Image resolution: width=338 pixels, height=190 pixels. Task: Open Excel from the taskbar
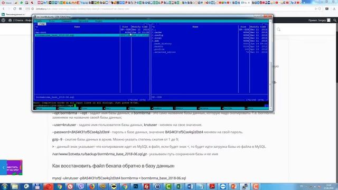coord(179,186)
